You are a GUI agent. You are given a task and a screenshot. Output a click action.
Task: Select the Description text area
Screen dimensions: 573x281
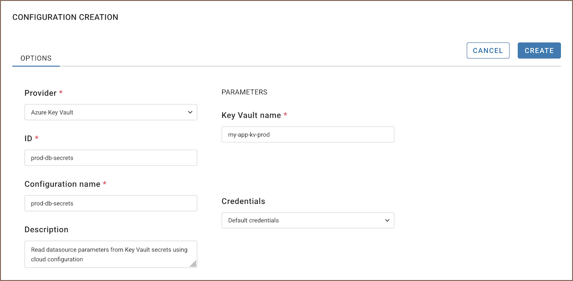(111, 254)
